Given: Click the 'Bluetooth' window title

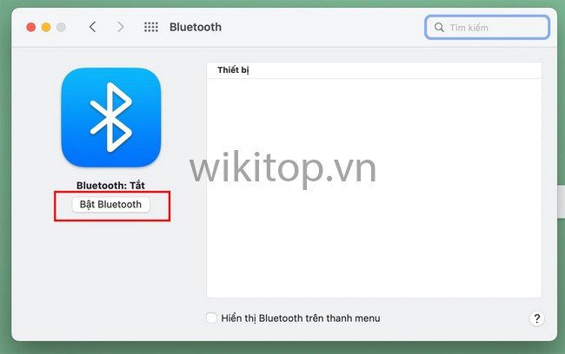Looking at the screenshot, I should pyautogui.click(x=196, y=27).
